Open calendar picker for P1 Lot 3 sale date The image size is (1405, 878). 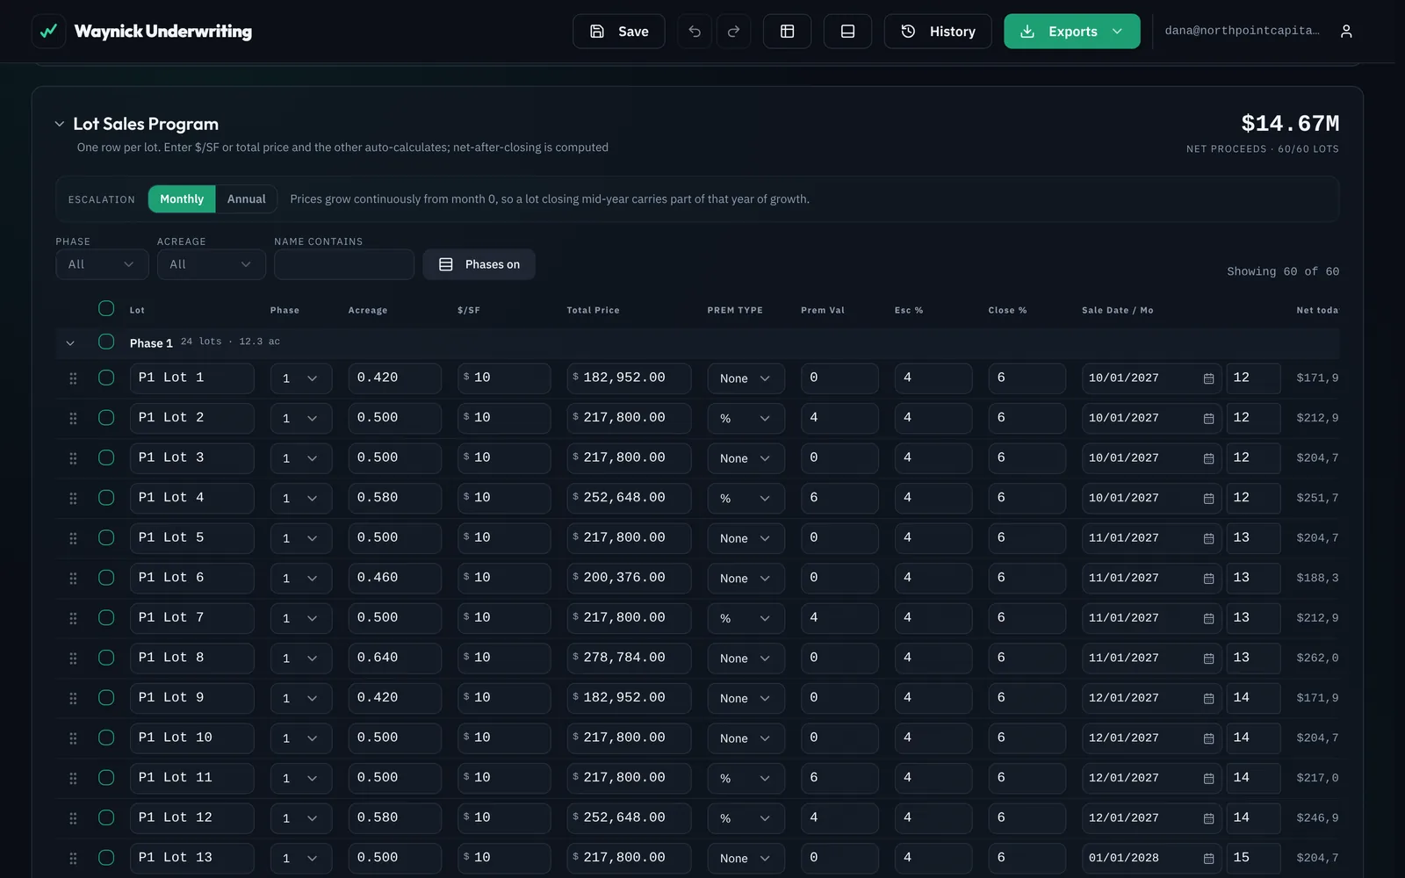click(x=1208, y=458)
